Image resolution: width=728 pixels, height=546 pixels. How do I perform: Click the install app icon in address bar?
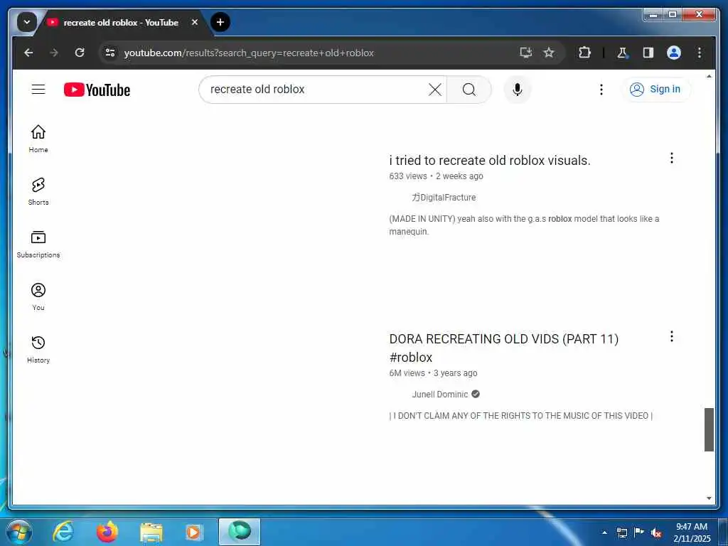click(x=525, y=53)
